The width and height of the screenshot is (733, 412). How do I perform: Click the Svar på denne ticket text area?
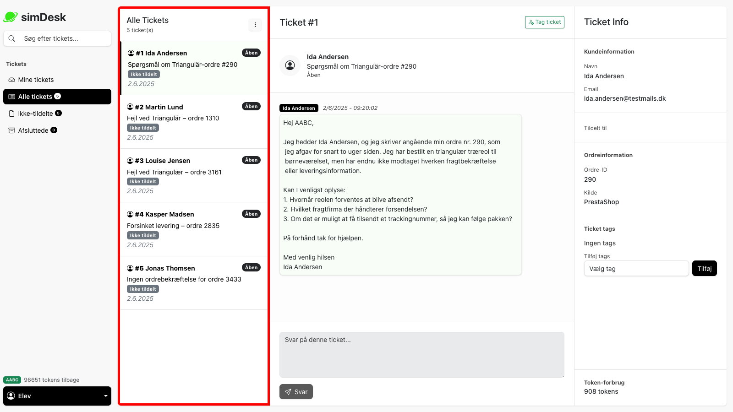[x=421, y=355]
